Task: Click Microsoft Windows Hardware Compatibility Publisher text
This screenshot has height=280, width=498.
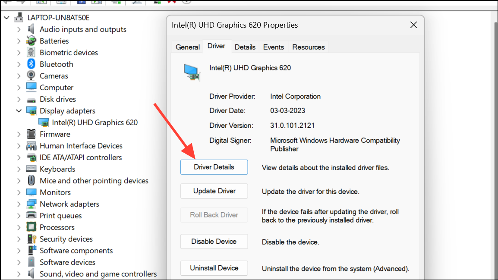Action: (x=335, y=145)
